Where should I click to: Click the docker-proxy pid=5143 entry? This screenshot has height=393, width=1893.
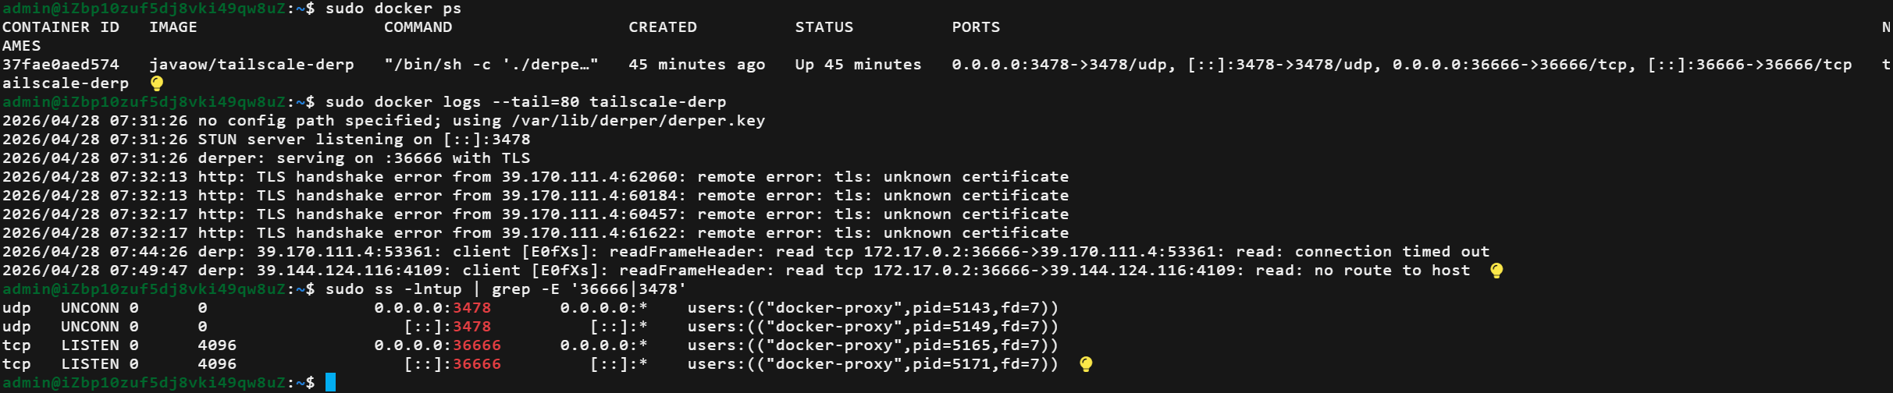(873, 308)
